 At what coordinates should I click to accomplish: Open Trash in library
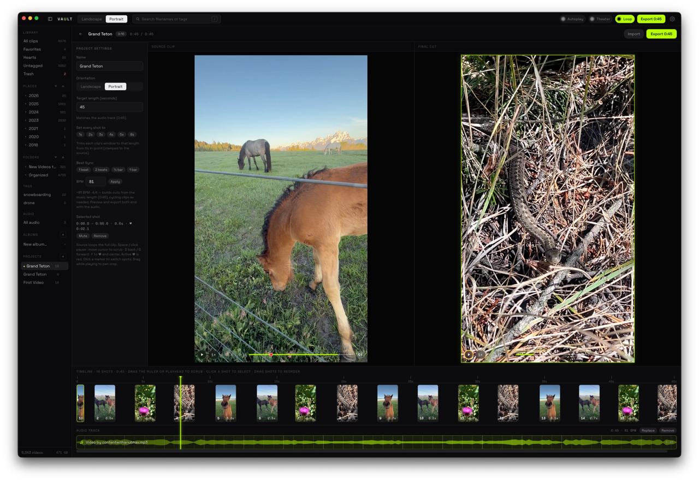coord(44,74)
